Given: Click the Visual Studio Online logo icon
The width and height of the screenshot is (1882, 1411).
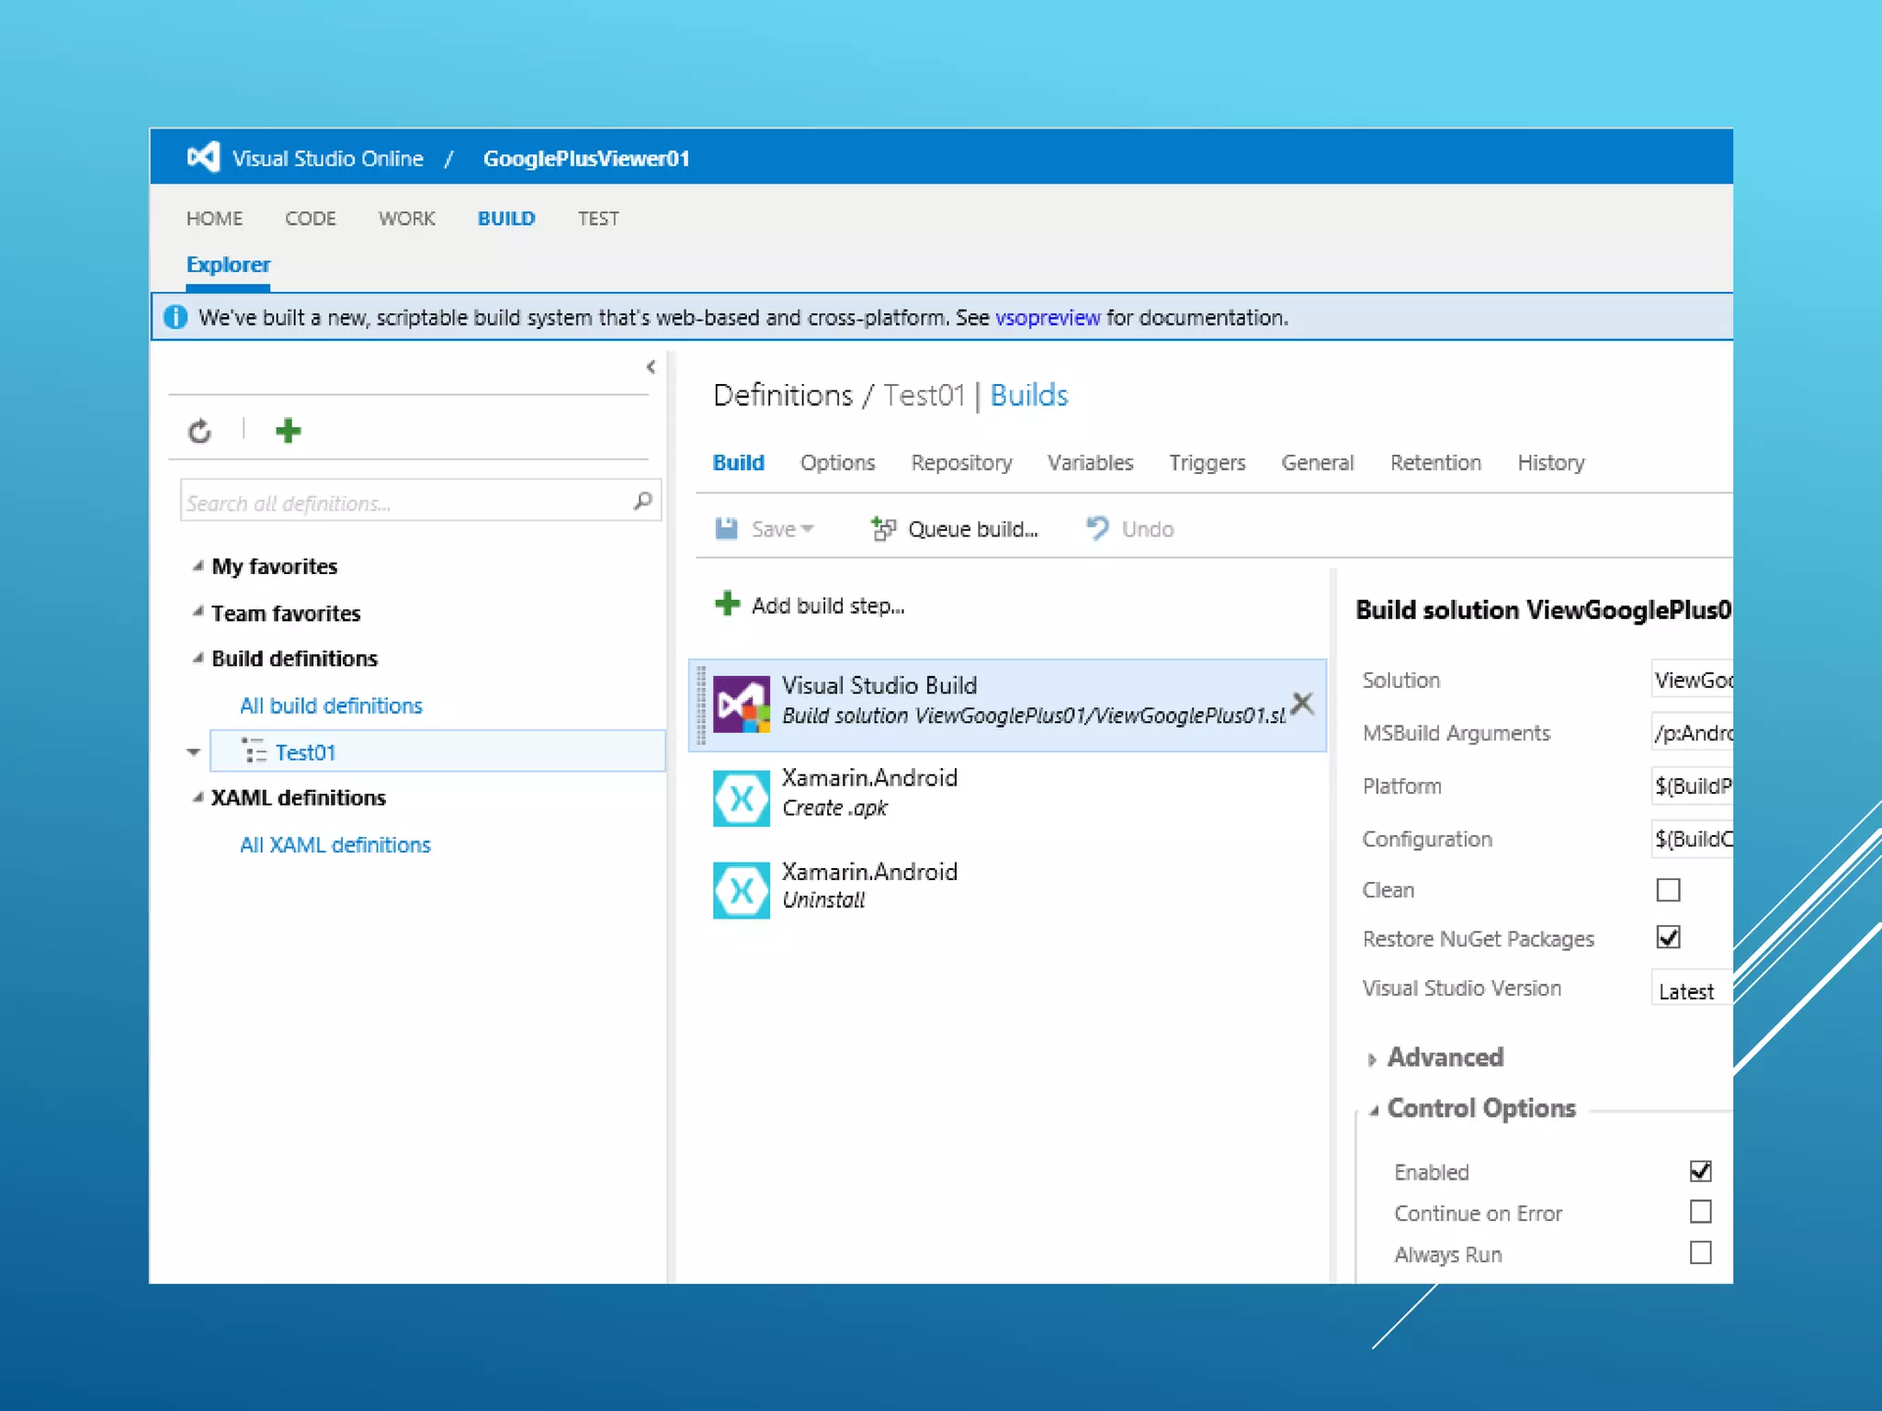Looking at the screenshot, I should tap(203, 158).
